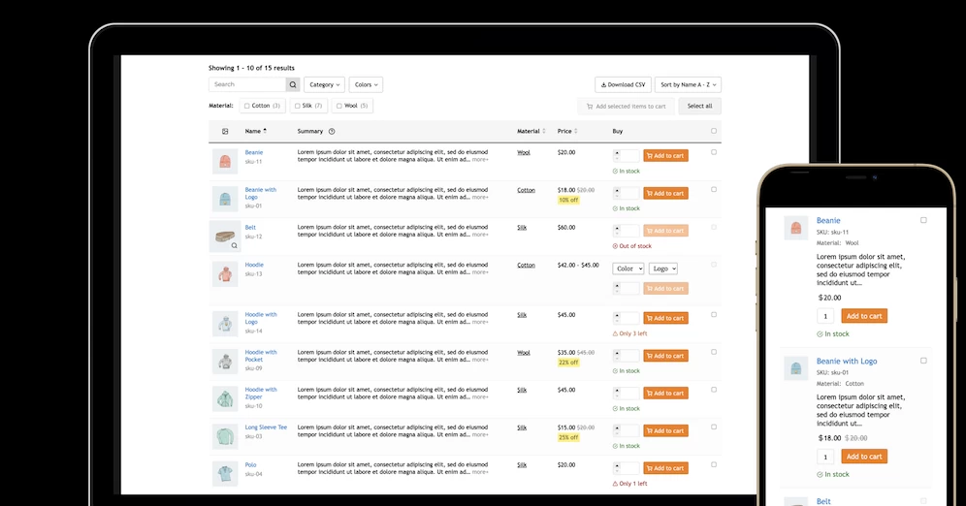This screenshot has height=506, width=966.
Task: Open the Sort by Name A - Z dropdown
Action: coord(689,85)
